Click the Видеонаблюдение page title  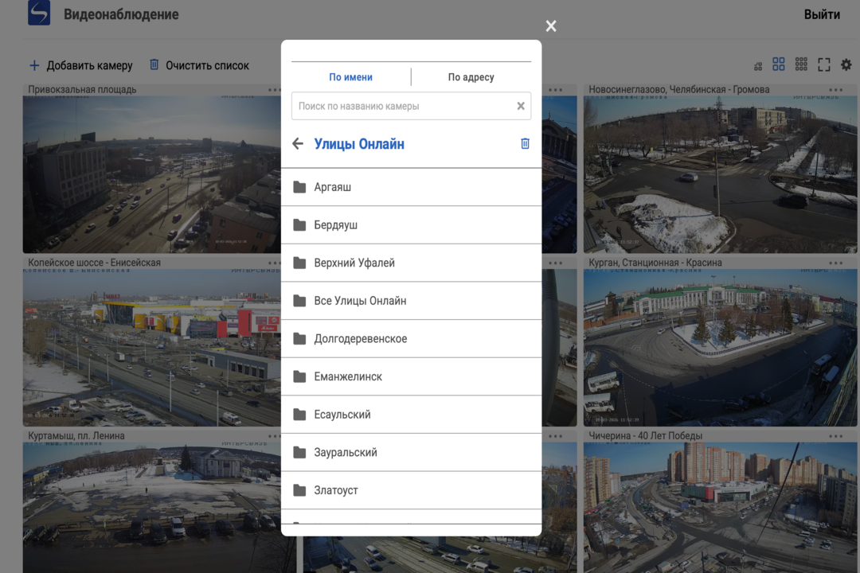(x=121, y=14)
